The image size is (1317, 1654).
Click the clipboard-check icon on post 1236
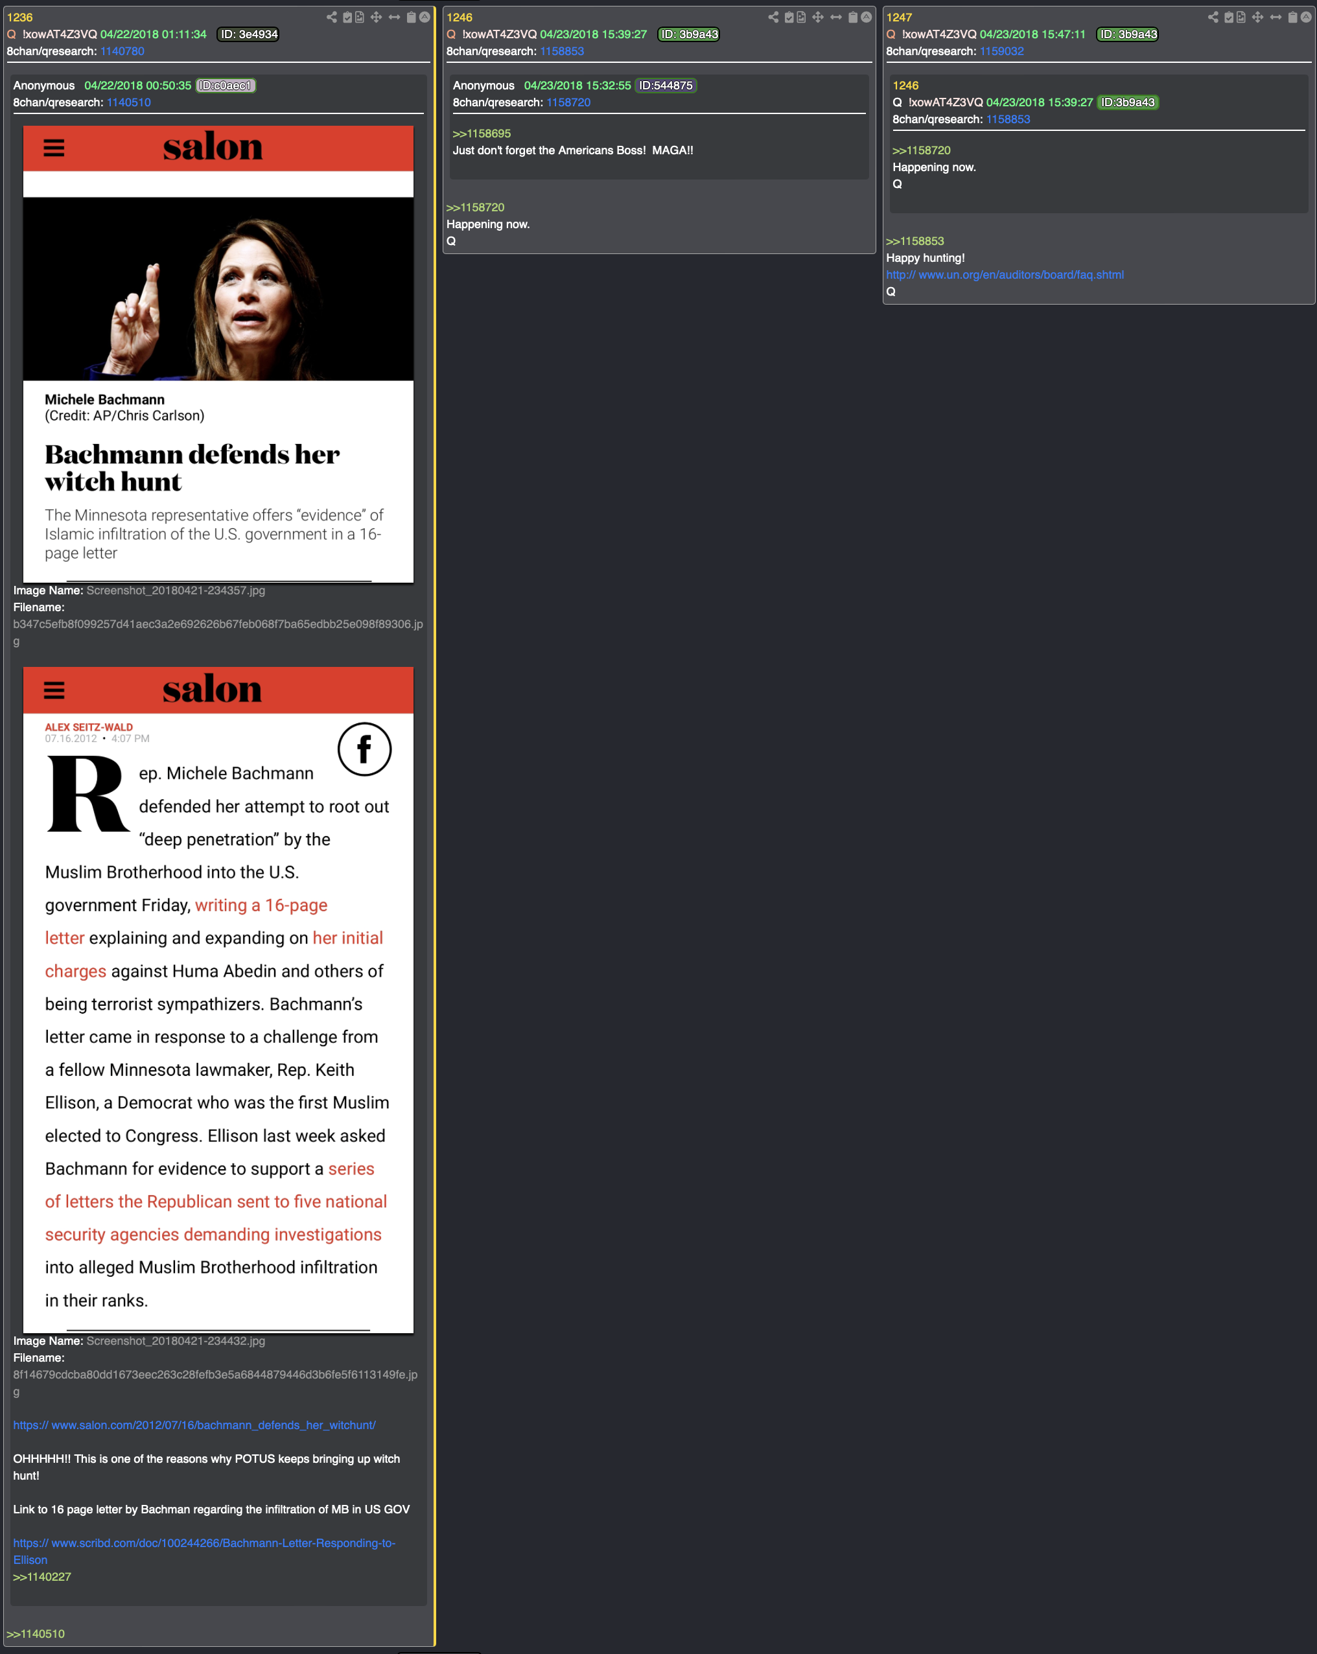coord(347,17)
